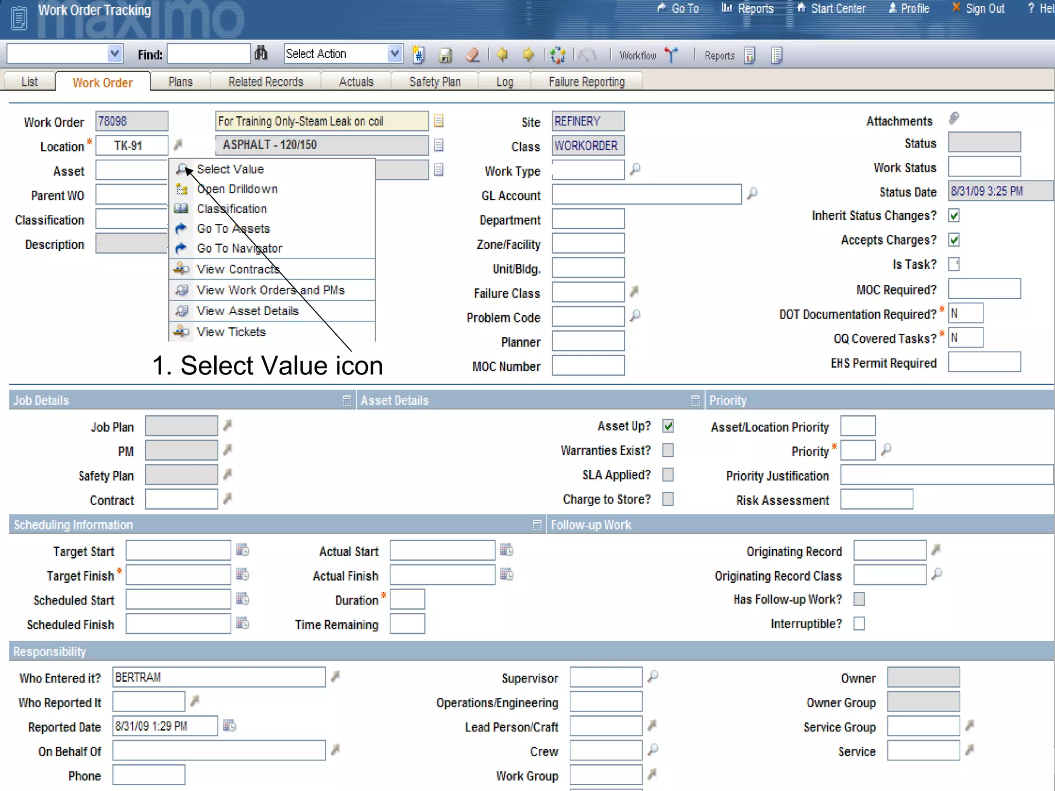
Task: Switch to the Plans tab
Action: pyautogui.click(x=180, y=82)
